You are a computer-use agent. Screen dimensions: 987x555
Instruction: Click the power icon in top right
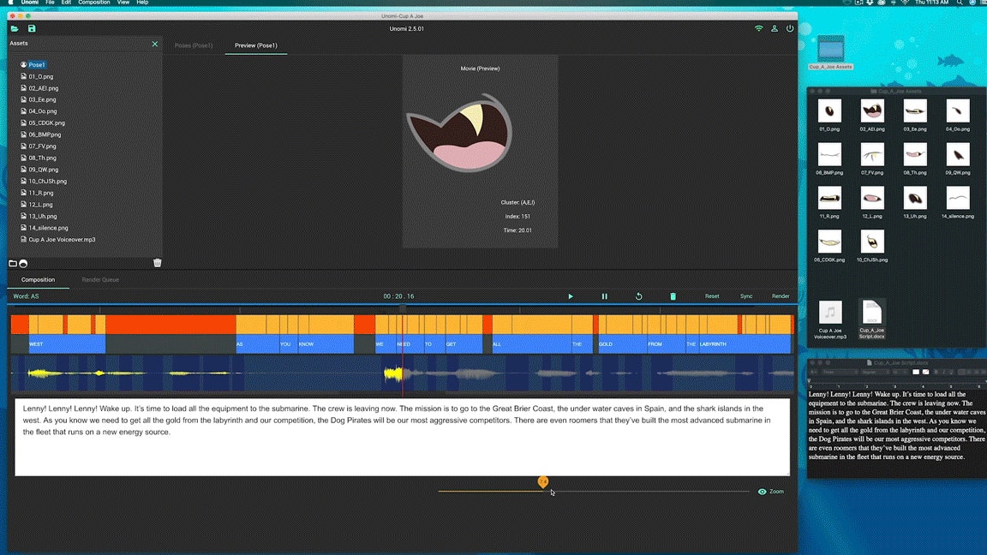790,29
